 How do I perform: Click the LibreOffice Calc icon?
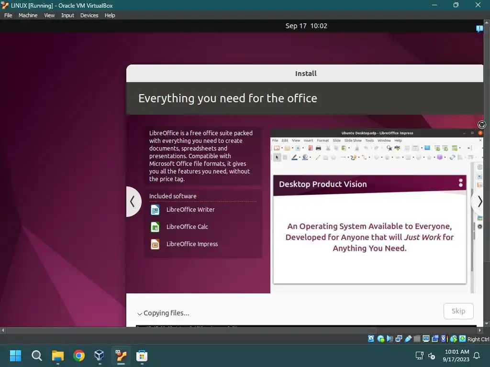point(155,227)
